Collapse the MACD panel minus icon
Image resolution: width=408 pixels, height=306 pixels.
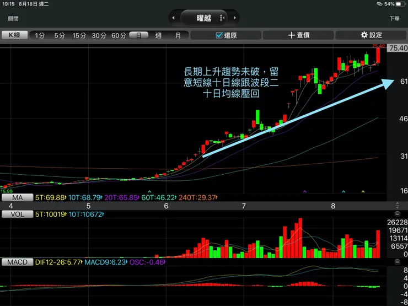pyautogui.click(x=397, y=262)
